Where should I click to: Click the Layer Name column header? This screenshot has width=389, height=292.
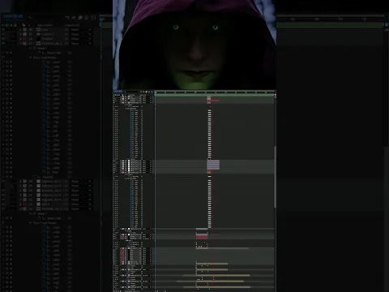point(45,25)
